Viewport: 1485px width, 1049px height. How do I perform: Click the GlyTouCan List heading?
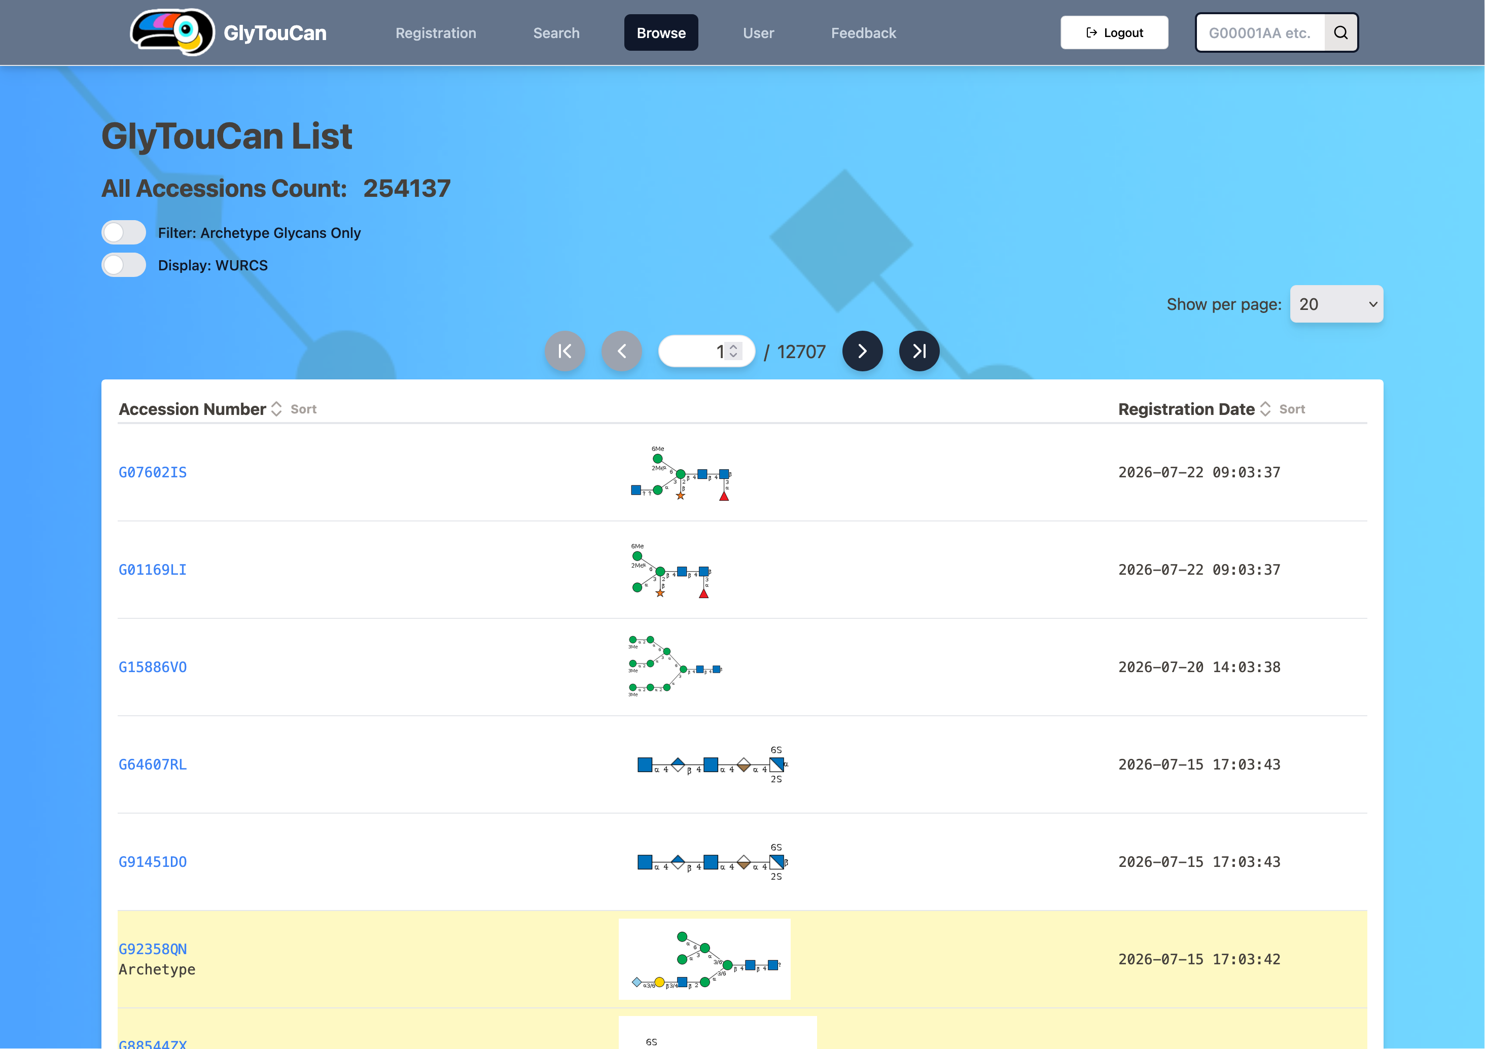[227, 136]
